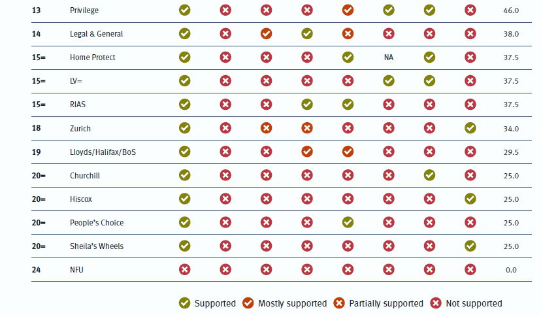Click the NFU provider name
This screenshot has width=541, height=315.
point(76,269)
